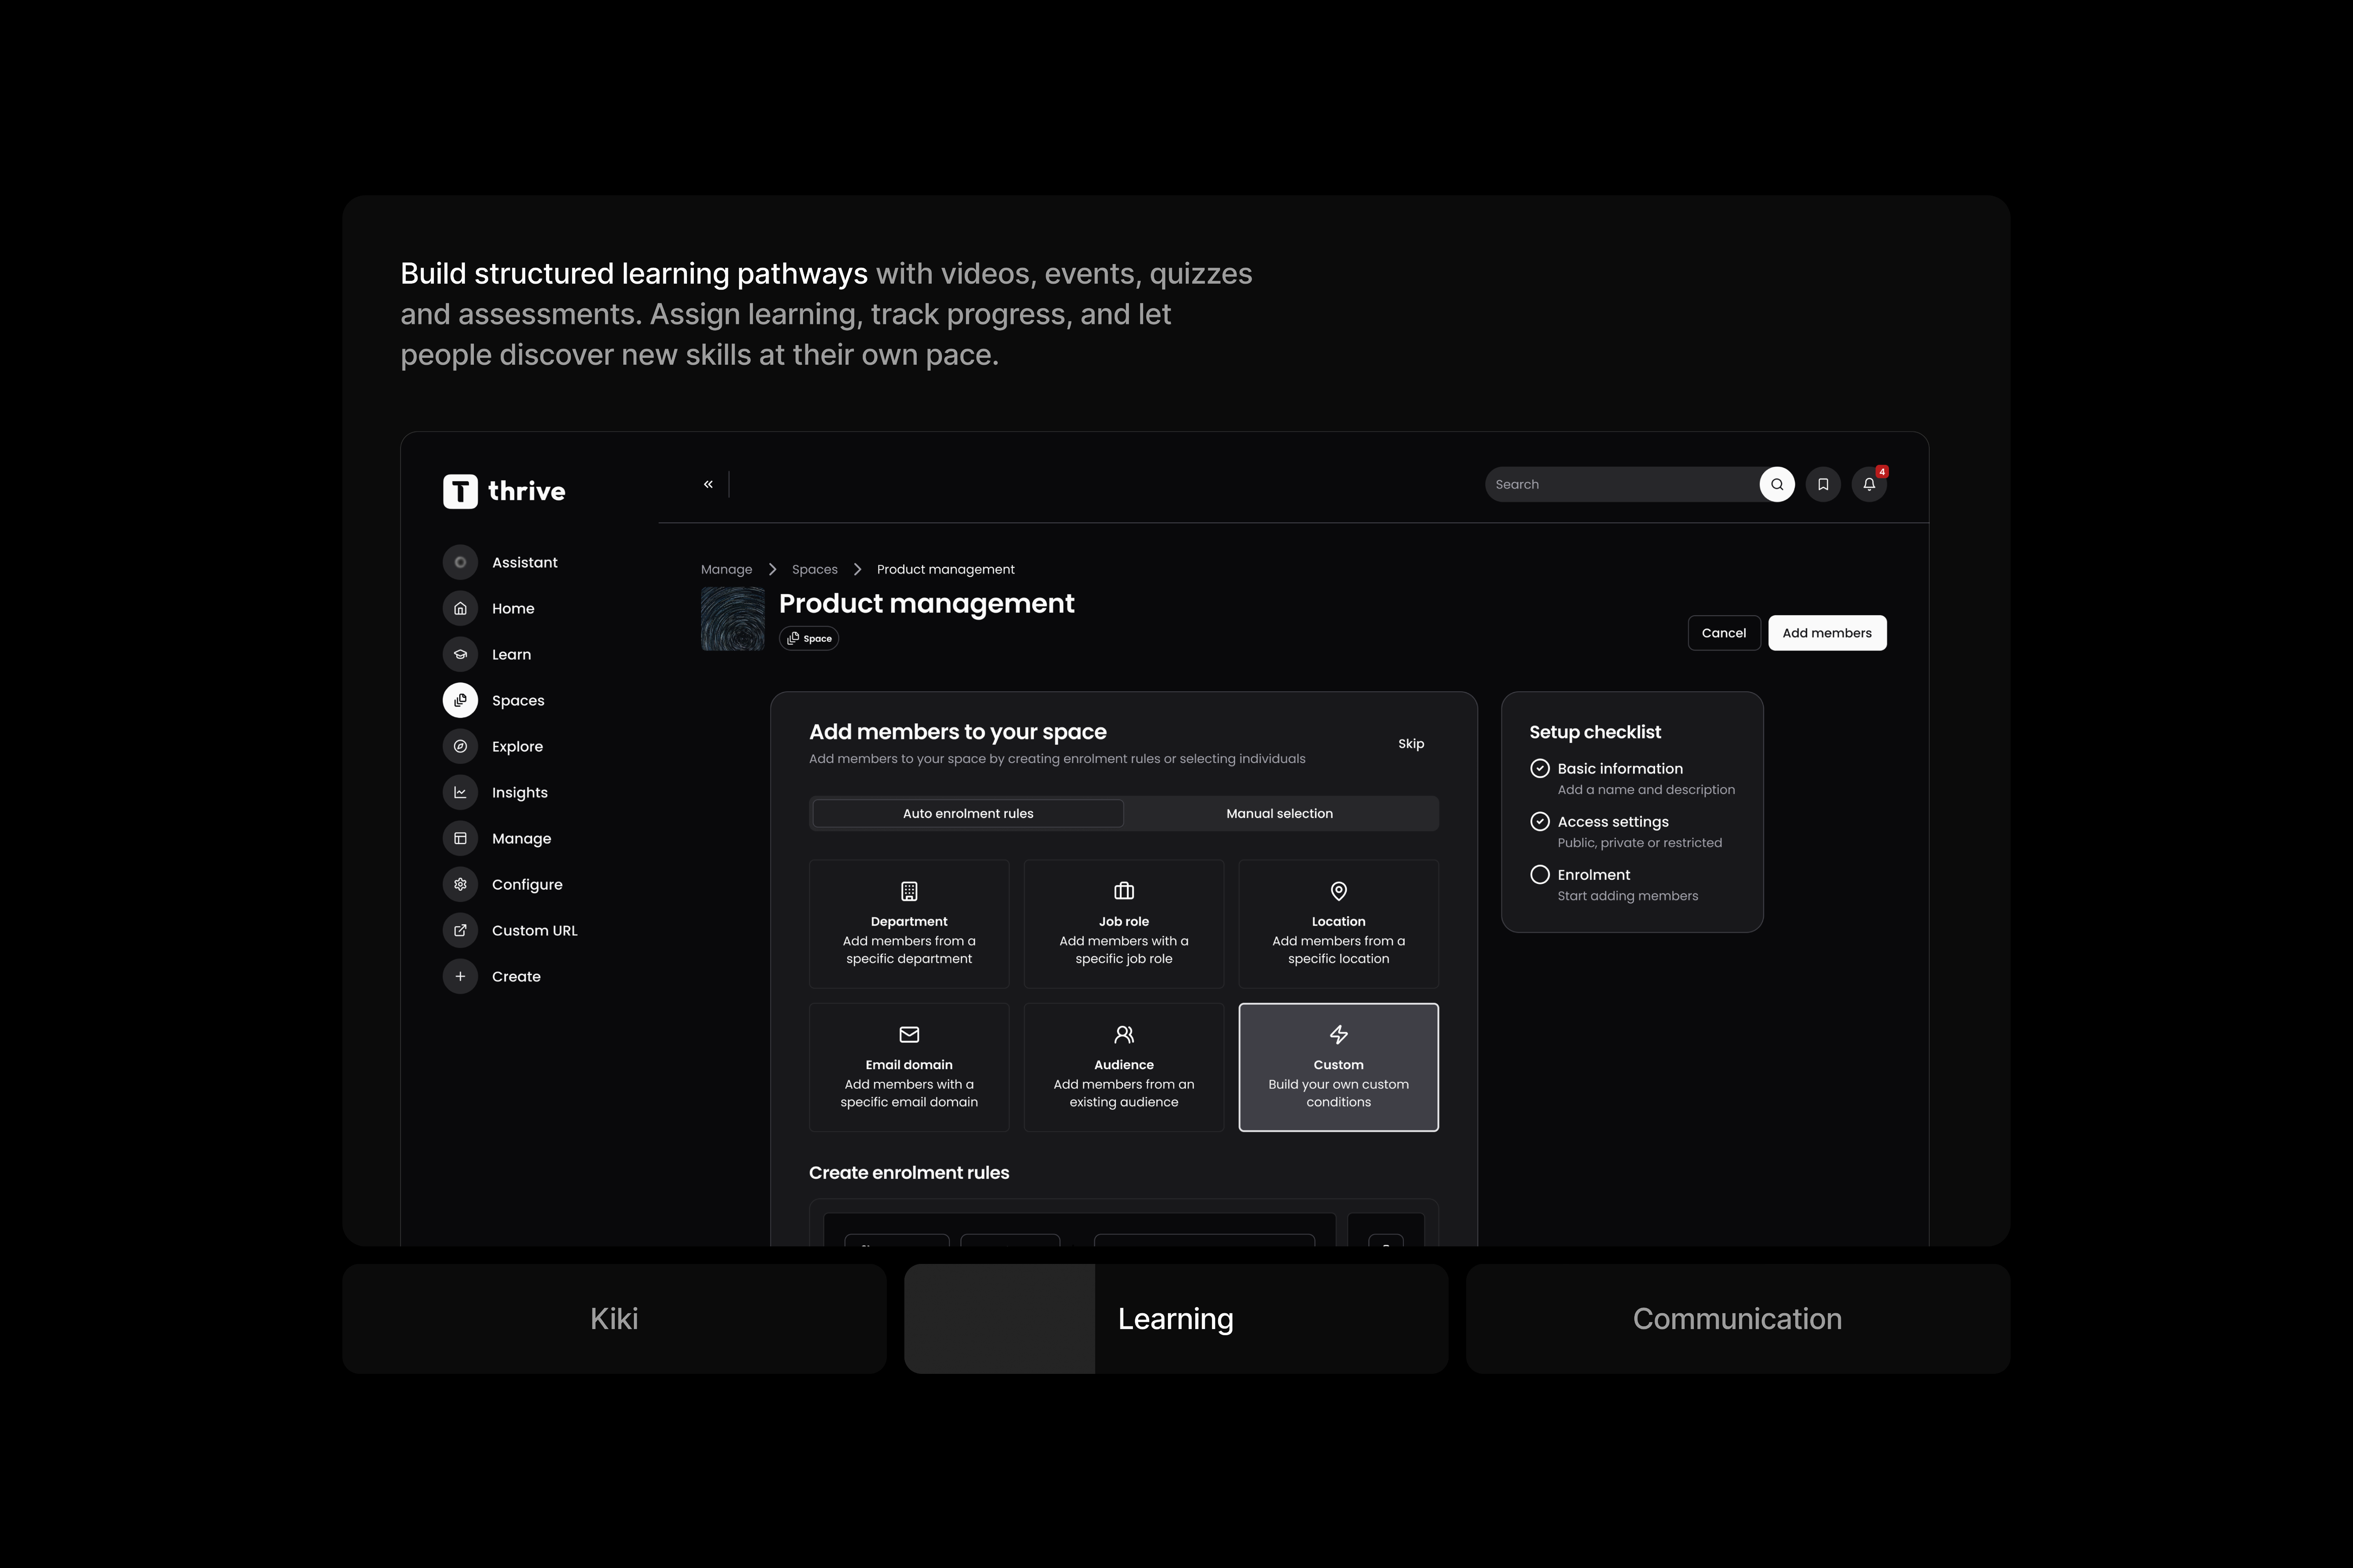Collapse the sidebar with double chevron
This screenshot has width=2353, height=1568.
point(708,484)
